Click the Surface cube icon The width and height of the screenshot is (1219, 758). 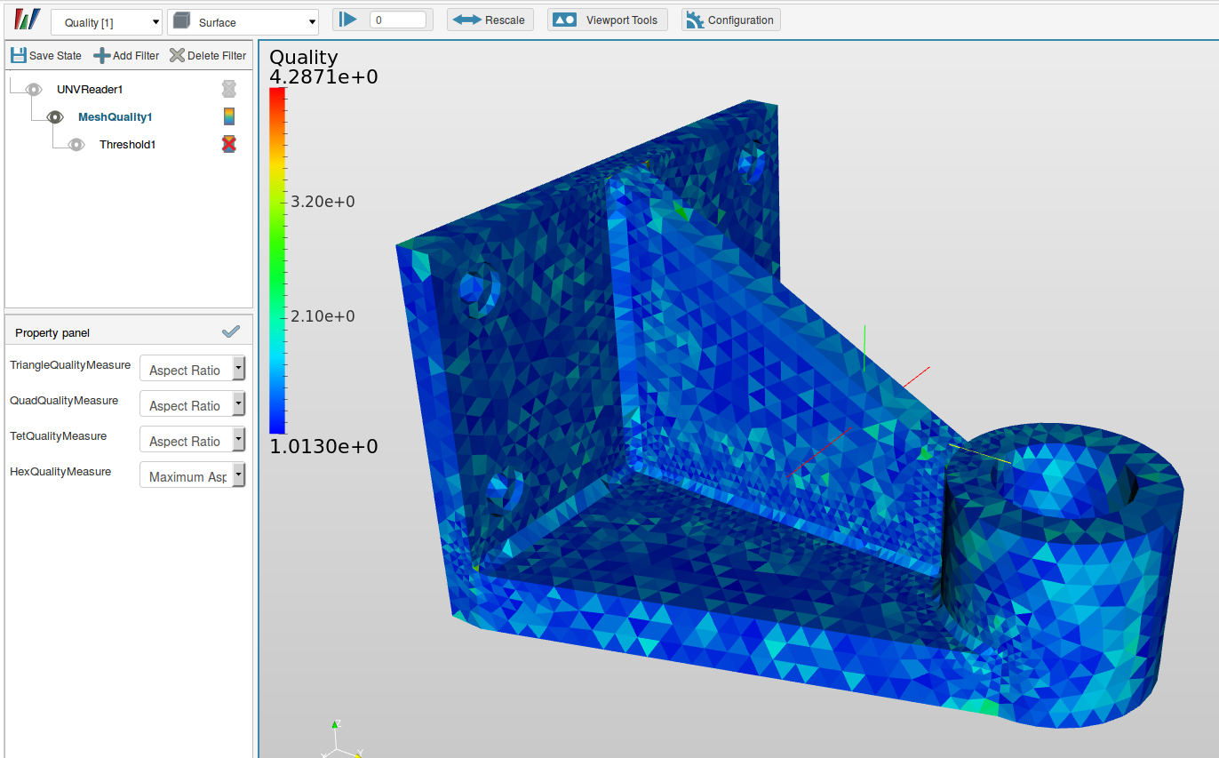[x=181, y=21]
